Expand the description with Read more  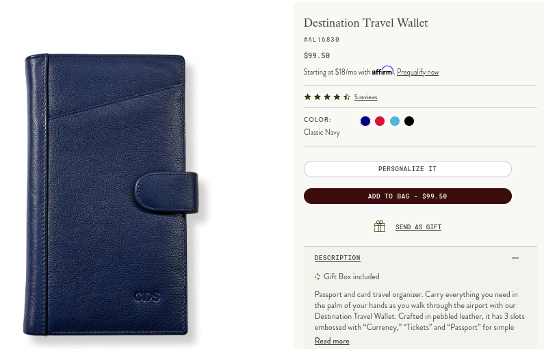tap(332, 341)
